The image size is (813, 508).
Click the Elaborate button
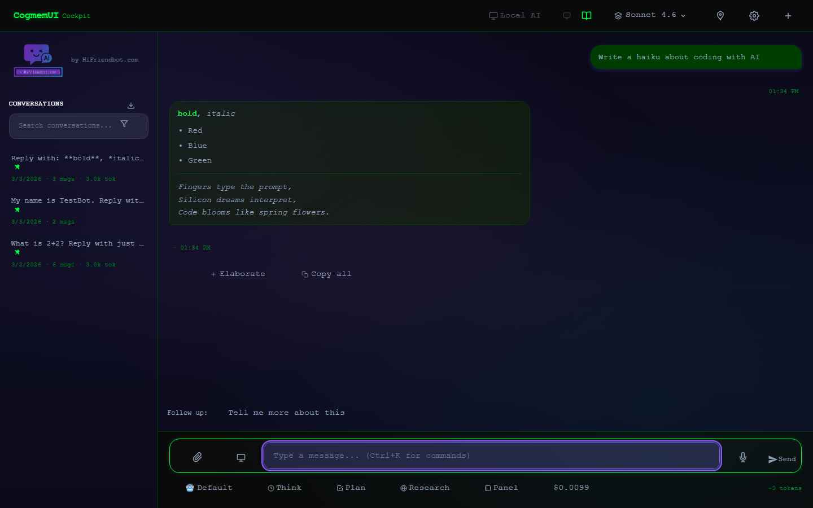[238, 274]
